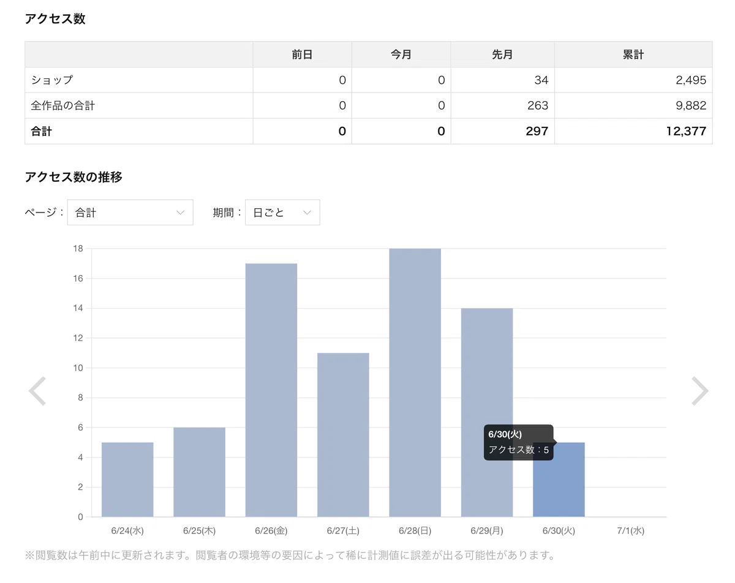Screen dimensions: 735x583
Task: Click the 6/28(日) axis label
Action: [x=415, y=530]
